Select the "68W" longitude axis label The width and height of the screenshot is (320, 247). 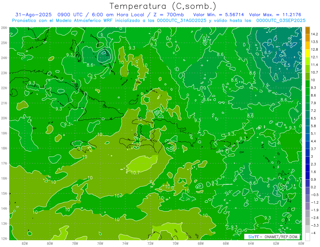point(201,243)
